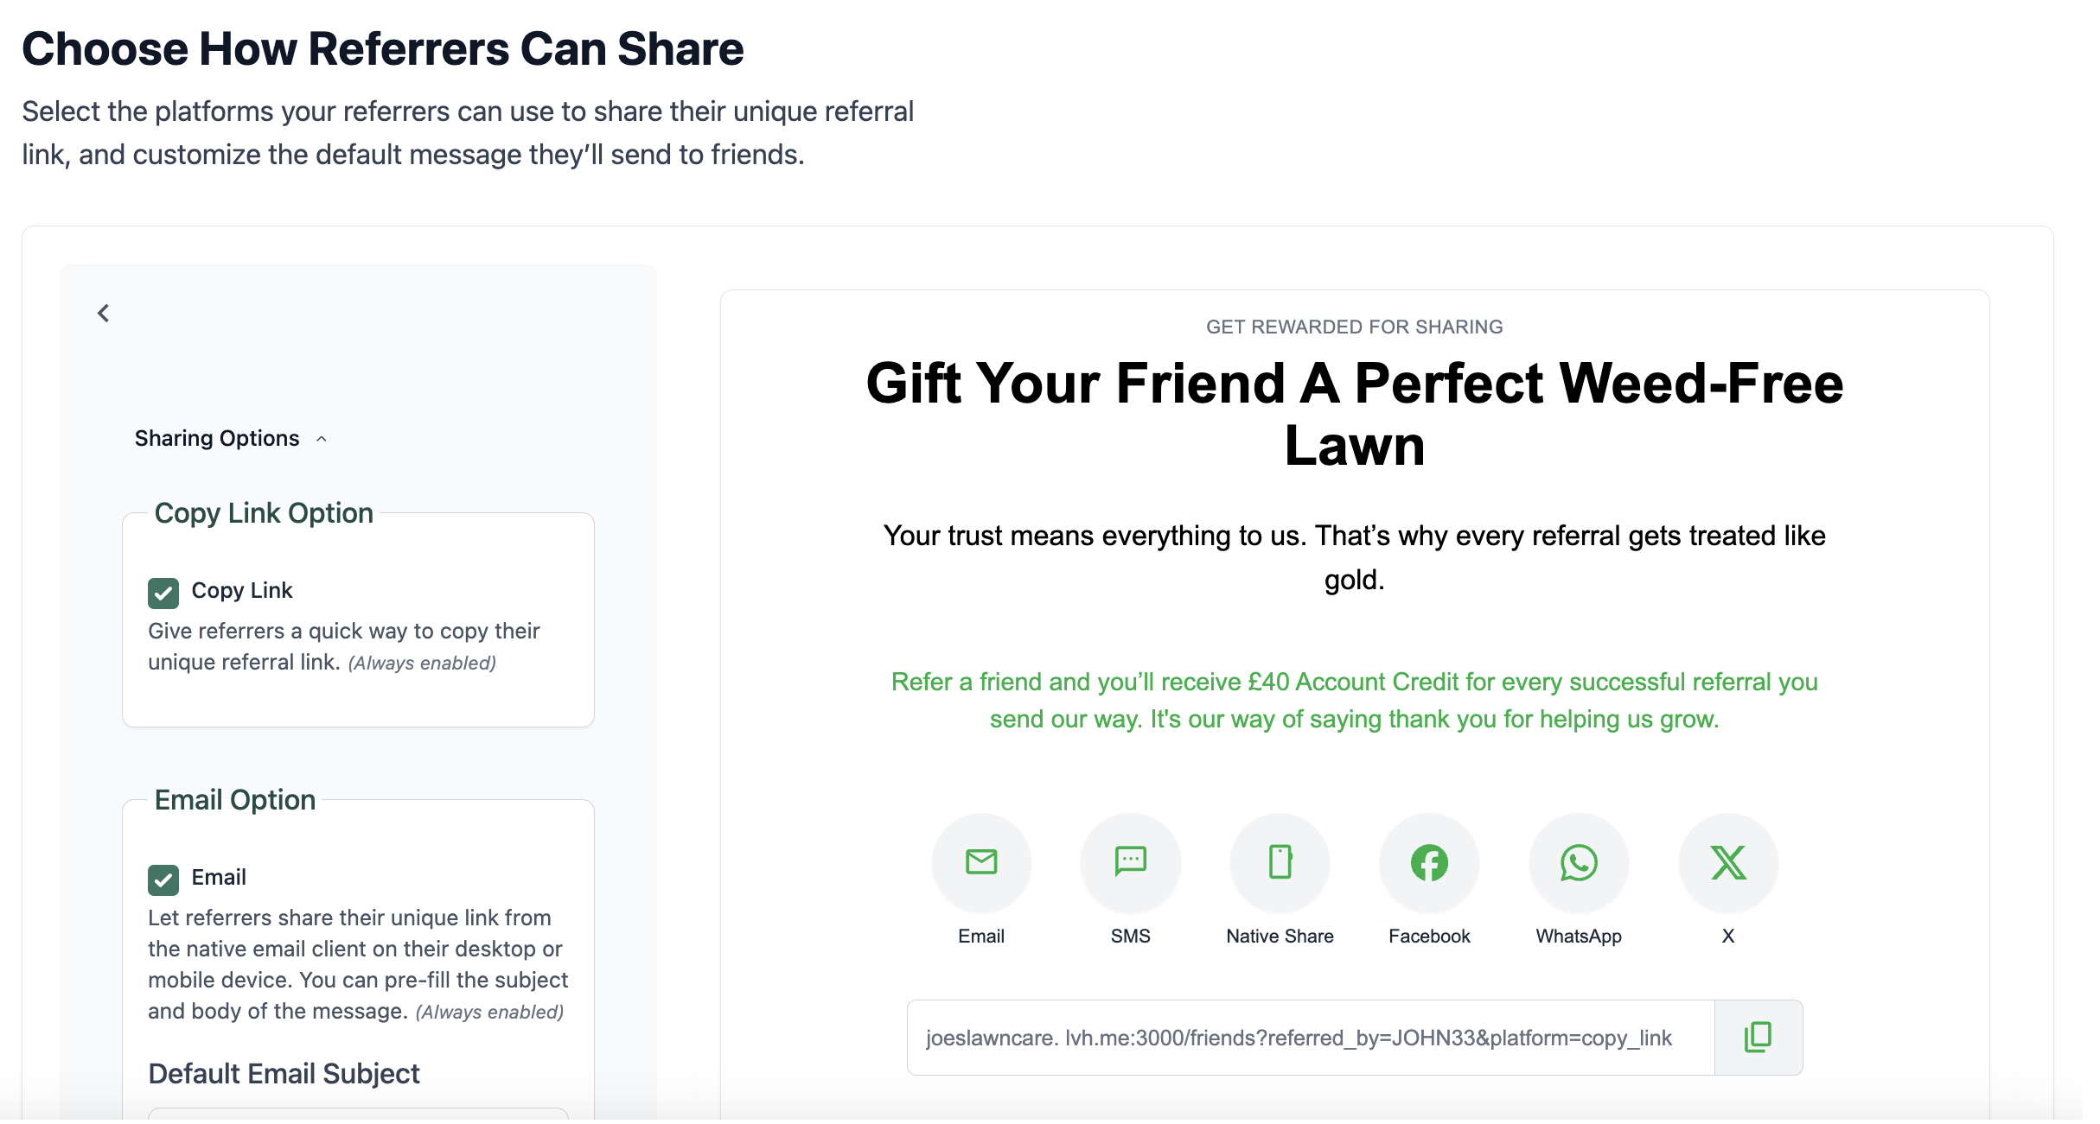This screenshot has width=2100, height=1124.
Task: Click the X sharing icon
Action: tap(1727, 862)
